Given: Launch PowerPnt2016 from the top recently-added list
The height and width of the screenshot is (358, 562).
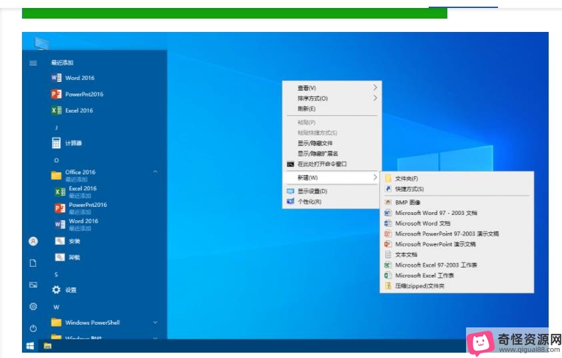Looking at the screenshot, I should coord(77,94).
